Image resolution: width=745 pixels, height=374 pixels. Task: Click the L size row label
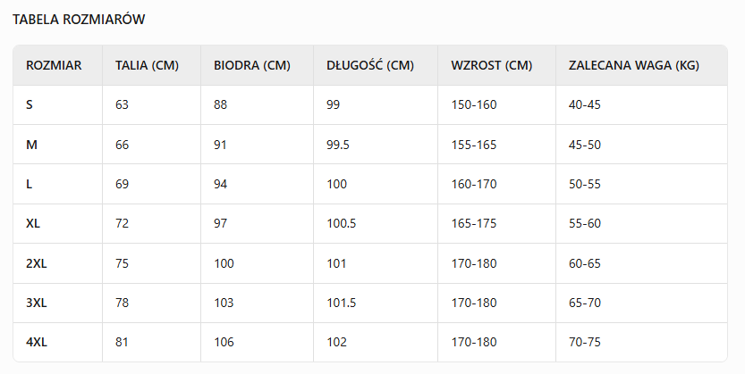(30, 184)
